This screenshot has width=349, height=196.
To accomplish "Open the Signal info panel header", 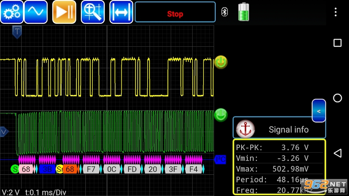I will pyautogui.click(x=288, y=129).
